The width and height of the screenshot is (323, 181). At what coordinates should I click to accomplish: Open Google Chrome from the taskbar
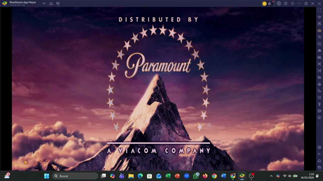click(x=214, y=176)
